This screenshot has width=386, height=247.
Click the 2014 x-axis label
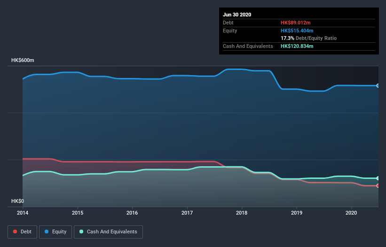click(23, 213)
